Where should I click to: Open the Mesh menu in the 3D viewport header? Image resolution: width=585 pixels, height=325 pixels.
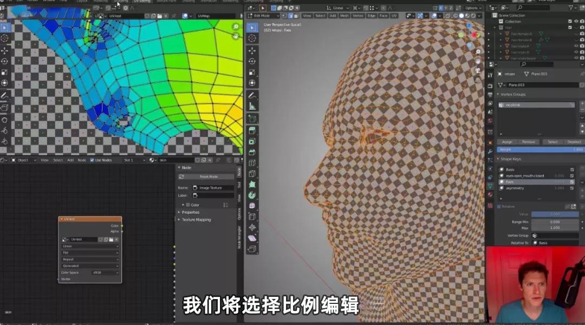point(345,15)
